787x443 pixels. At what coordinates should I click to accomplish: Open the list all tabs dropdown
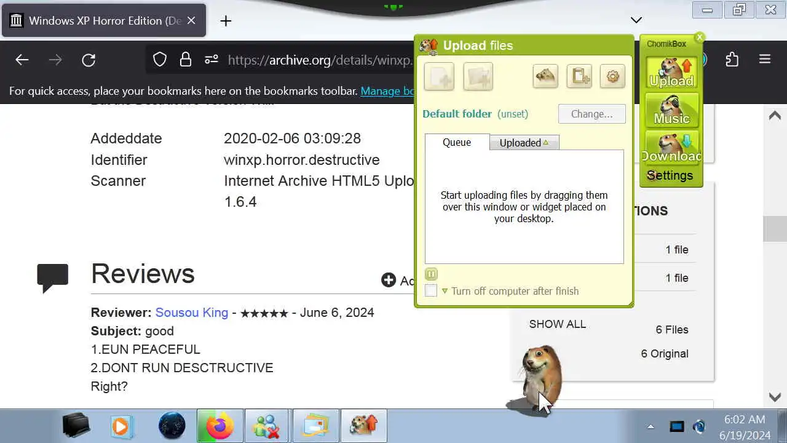(636, 20)
